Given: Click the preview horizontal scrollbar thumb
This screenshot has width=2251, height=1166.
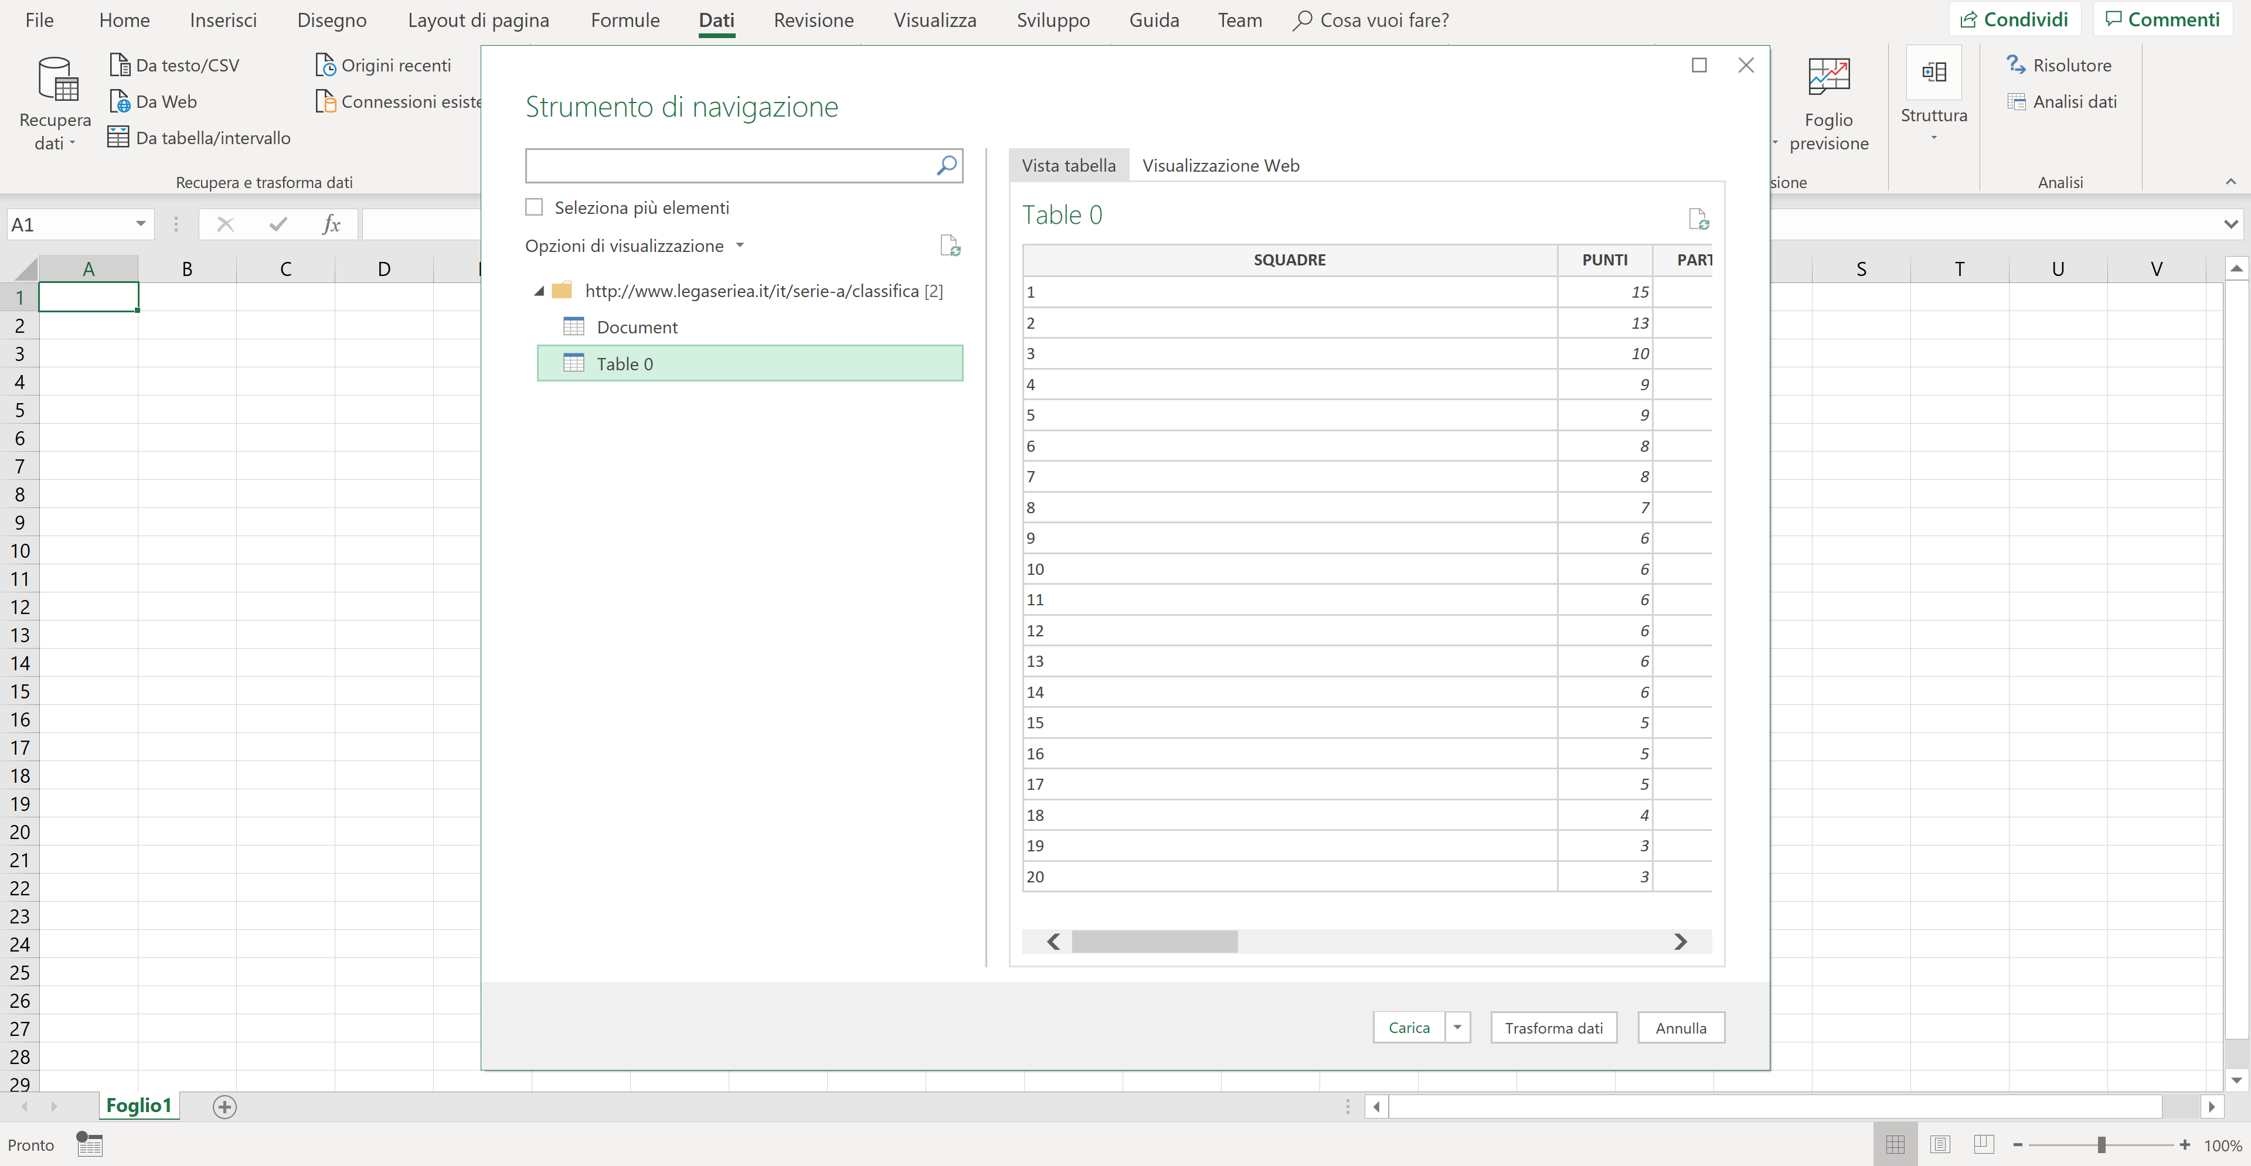Looking at the screenshot, I should [x=1154, y=940].
